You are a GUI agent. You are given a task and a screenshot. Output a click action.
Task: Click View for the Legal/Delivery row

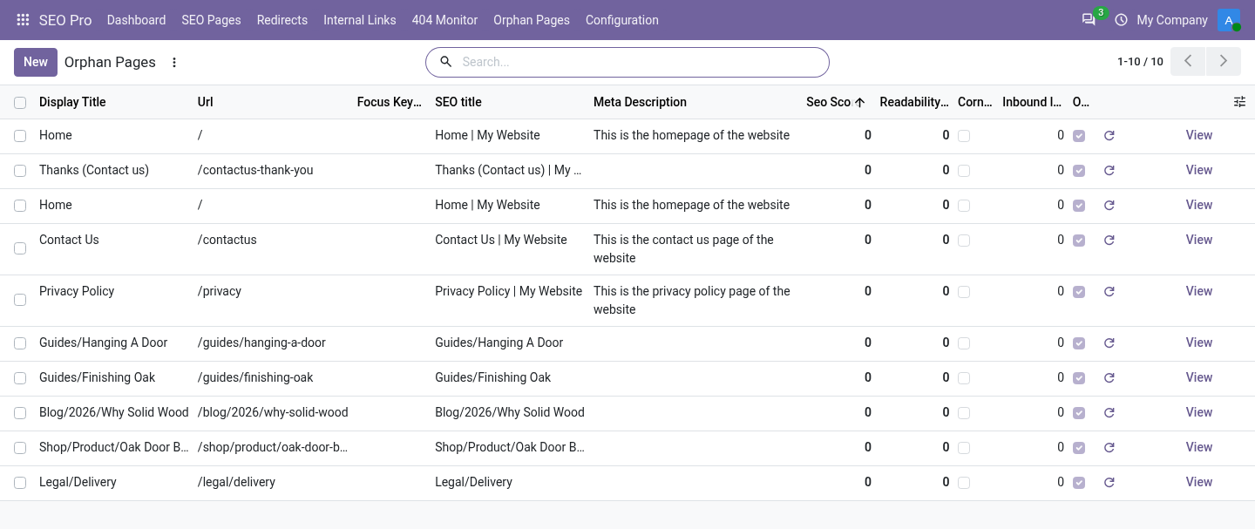(1199, 482)
